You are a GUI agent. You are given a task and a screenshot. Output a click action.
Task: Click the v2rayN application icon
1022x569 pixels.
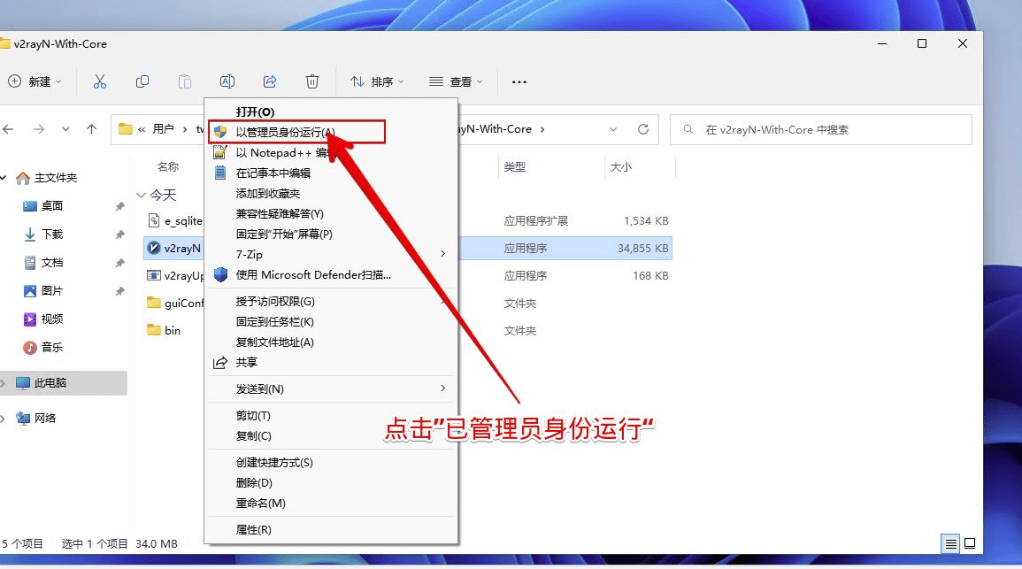[154, 248]
